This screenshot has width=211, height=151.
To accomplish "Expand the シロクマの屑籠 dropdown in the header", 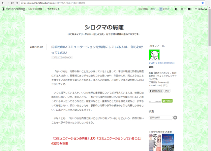I will click(x=36, y=9).
